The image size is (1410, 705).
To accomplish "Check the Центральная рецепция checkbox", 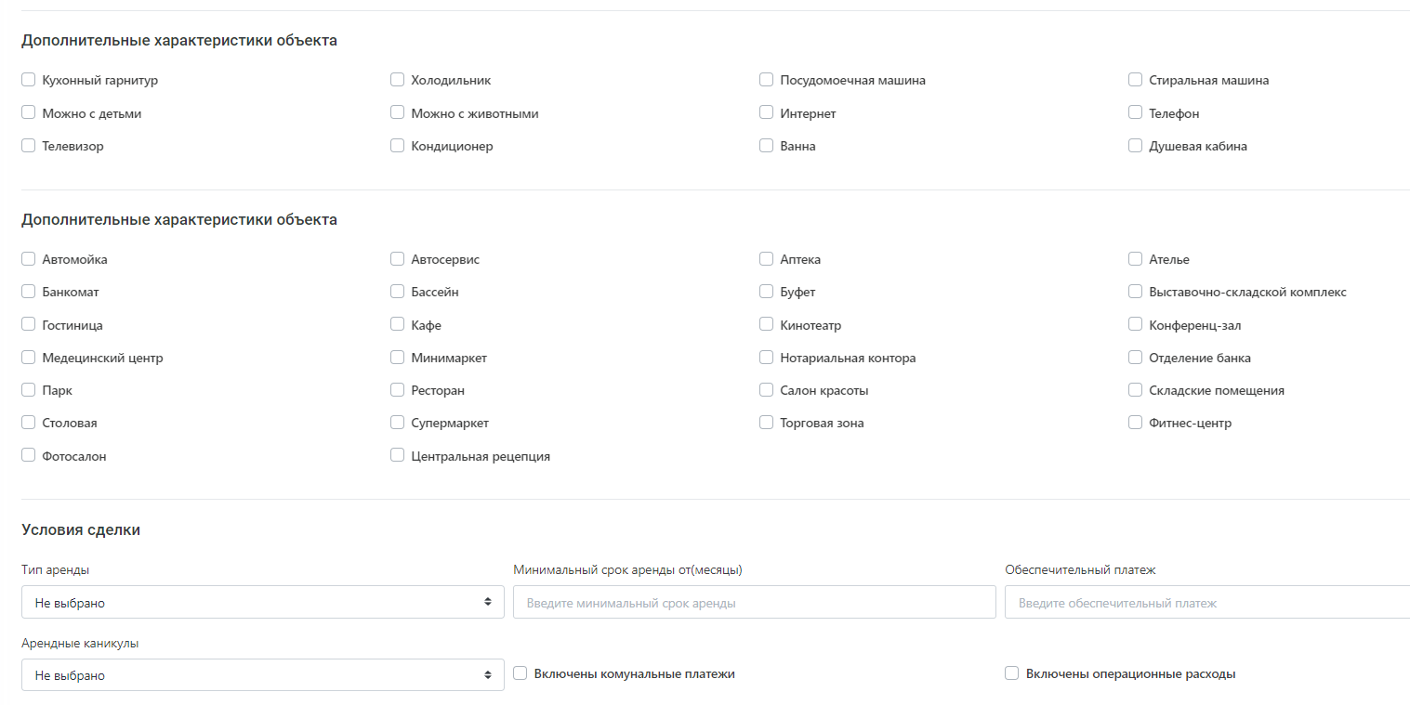I will pos(398,455).
